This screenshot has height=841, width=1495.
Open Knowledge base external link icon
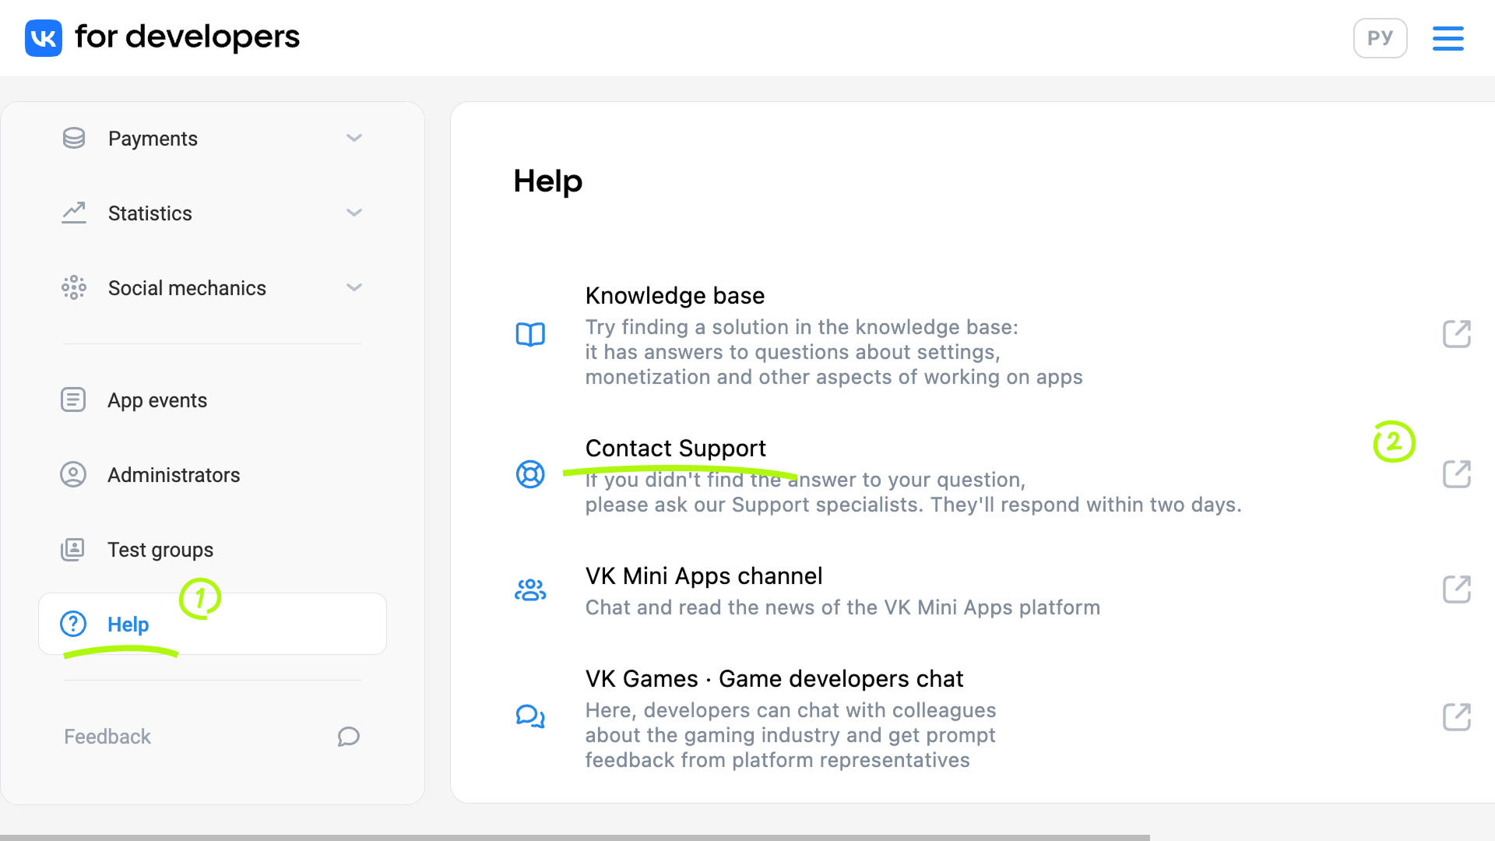(1456, 334)
